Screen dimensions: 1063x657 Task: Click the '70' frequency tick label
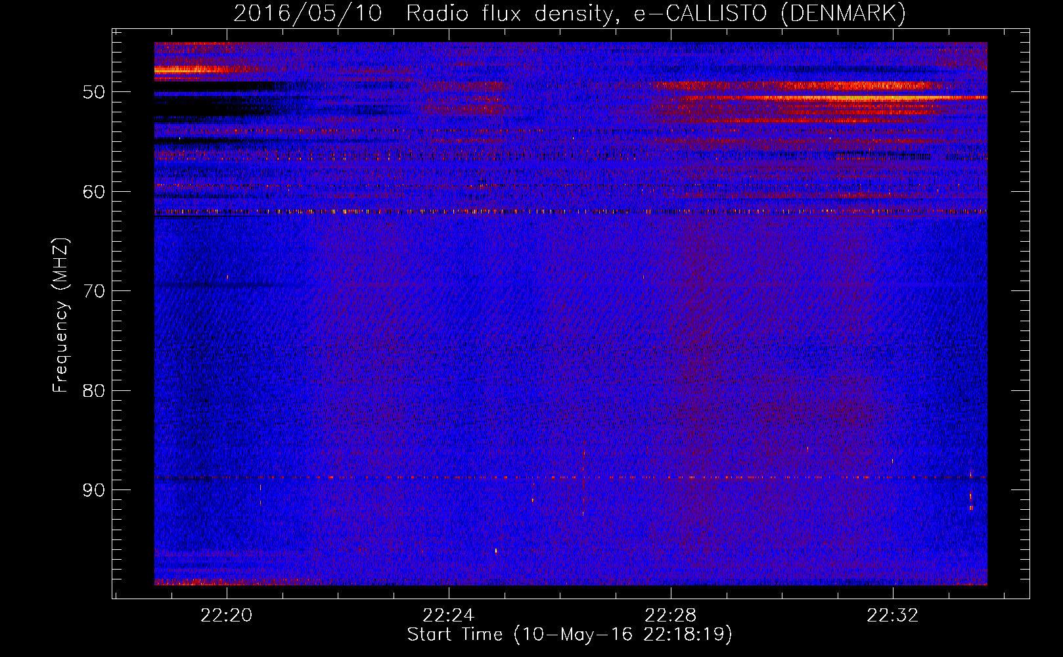pos(94,291)
